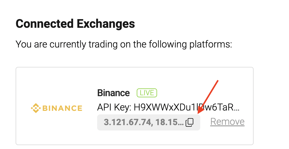Click the yellow BINANCE wordmark
The width and height of the screenshot is (289, 149).
click(x=62, y=108)
